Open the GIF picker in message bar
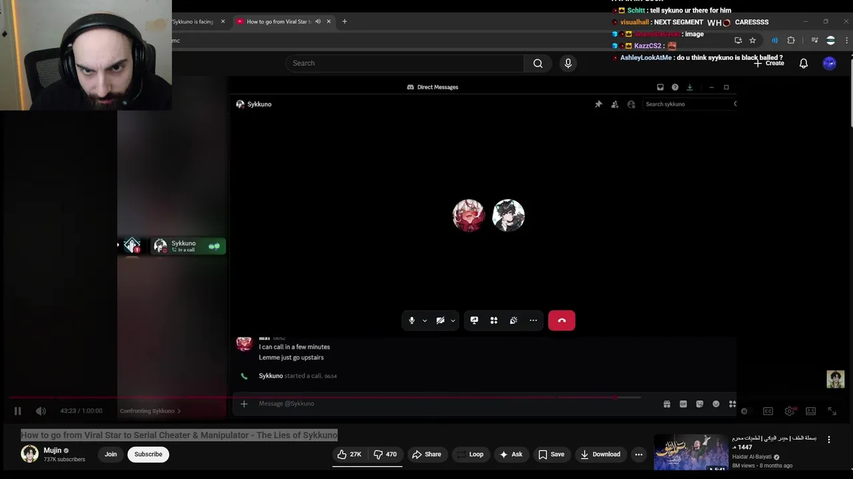The width and height of the screenshot is (853, 479). [x=683, y=404]
